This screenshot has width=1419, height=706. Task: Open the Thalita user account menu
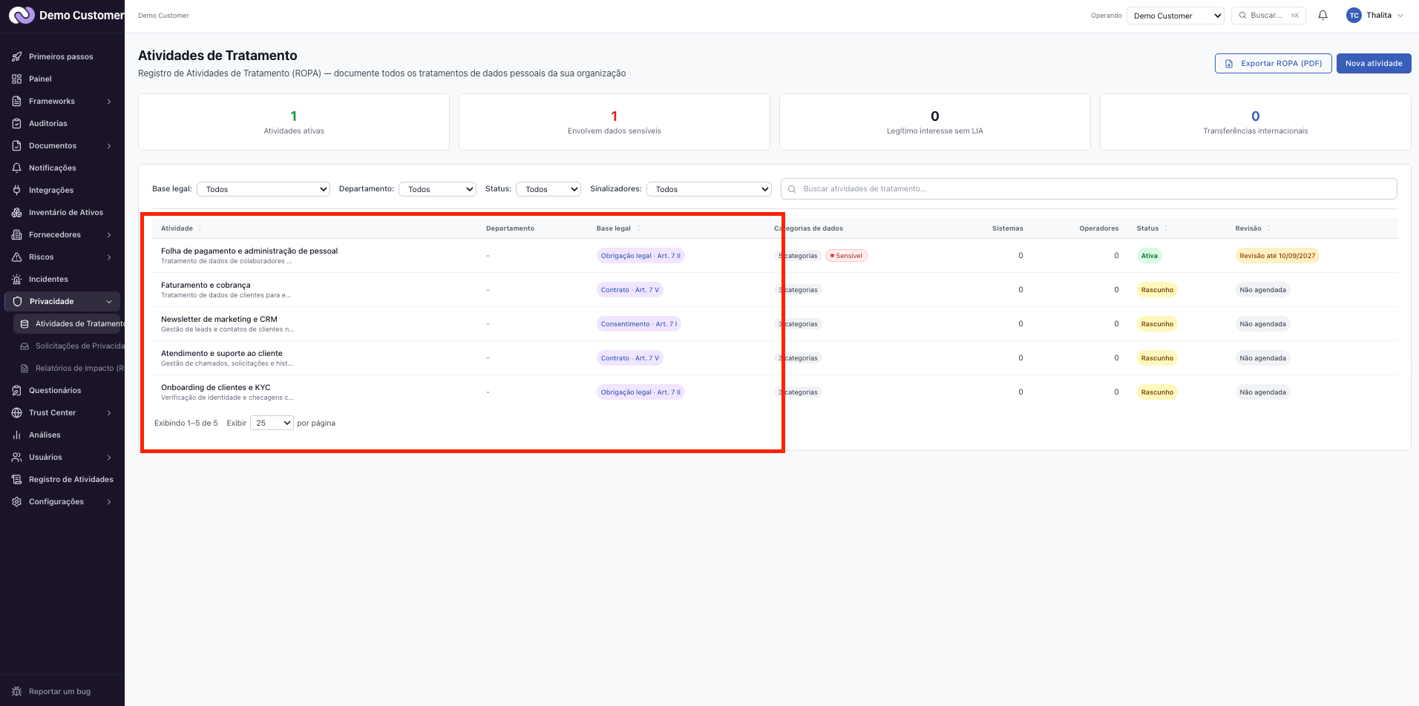1375,16
